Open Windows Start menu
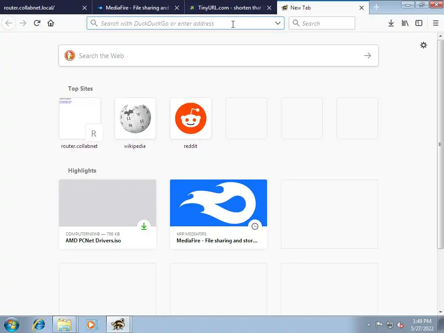Viewport: 444px width, 333px height. click(x=12, y=324)
